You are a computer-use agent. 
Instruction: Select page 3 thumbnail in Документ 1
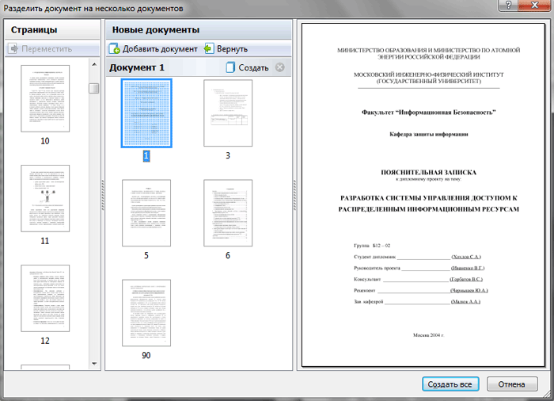coord(228,113)
